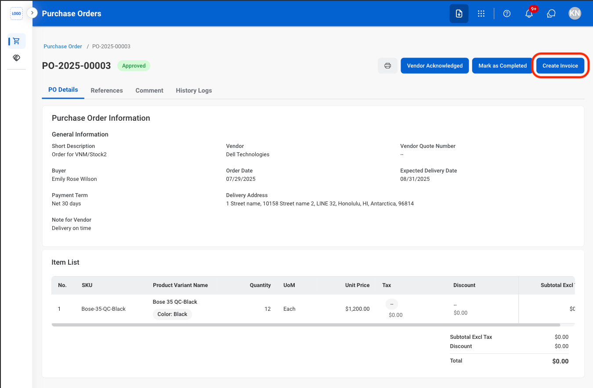Click the Delivery on time note
The height and width of the screenshot is (388, 593).
(72, 228)
